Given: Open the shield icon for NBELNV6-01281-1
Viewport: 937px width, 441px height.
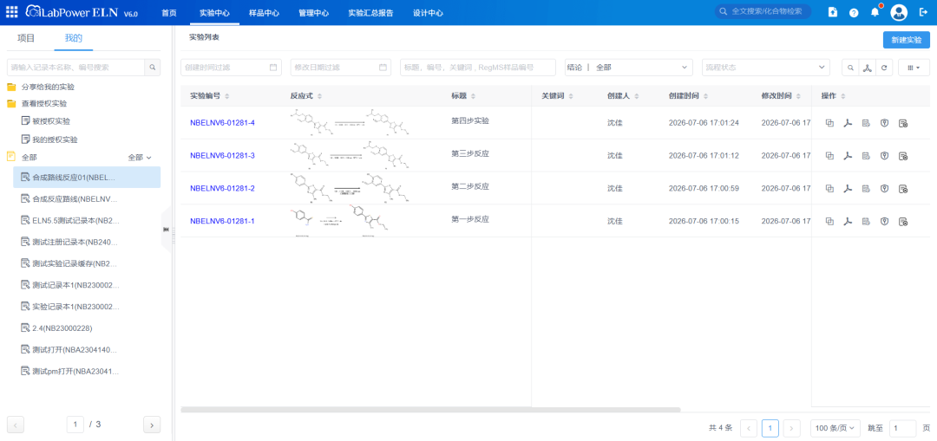Looking at the screenshot, I should [884, 222].
